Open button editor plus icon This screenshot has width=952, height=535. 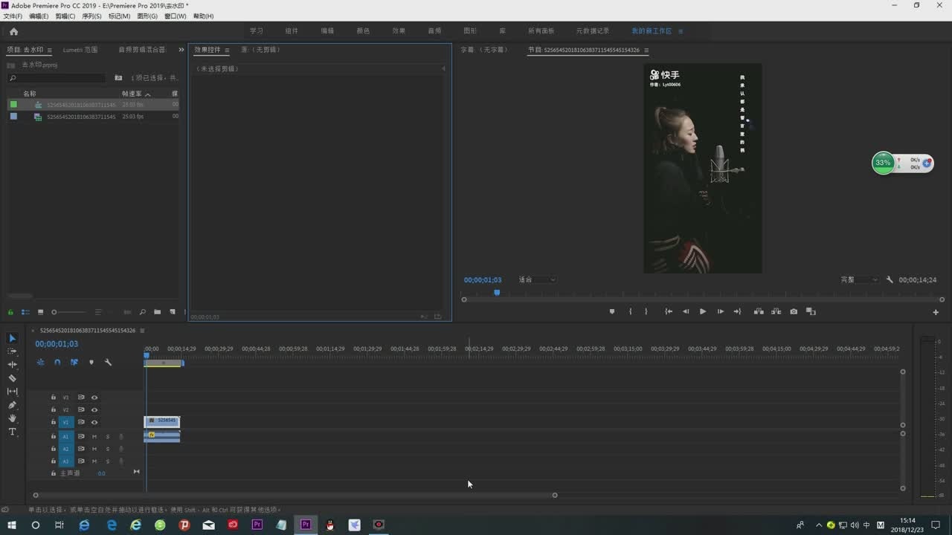936,312
